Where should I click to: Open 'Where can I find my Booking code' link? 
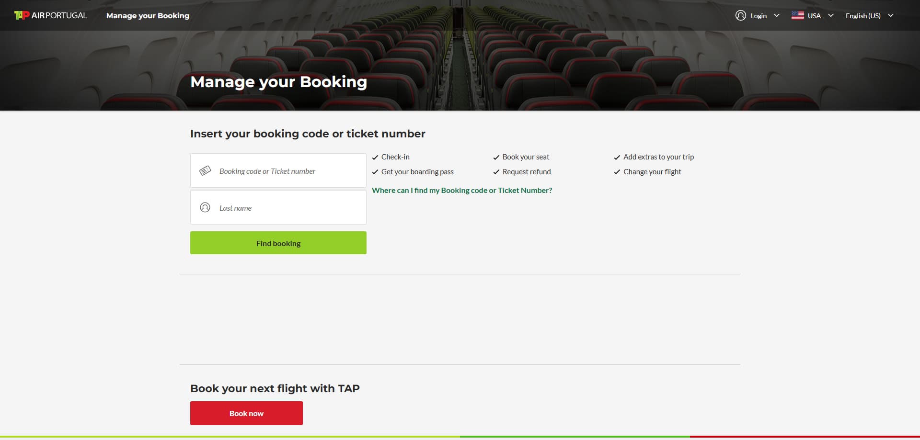point(462,190)
